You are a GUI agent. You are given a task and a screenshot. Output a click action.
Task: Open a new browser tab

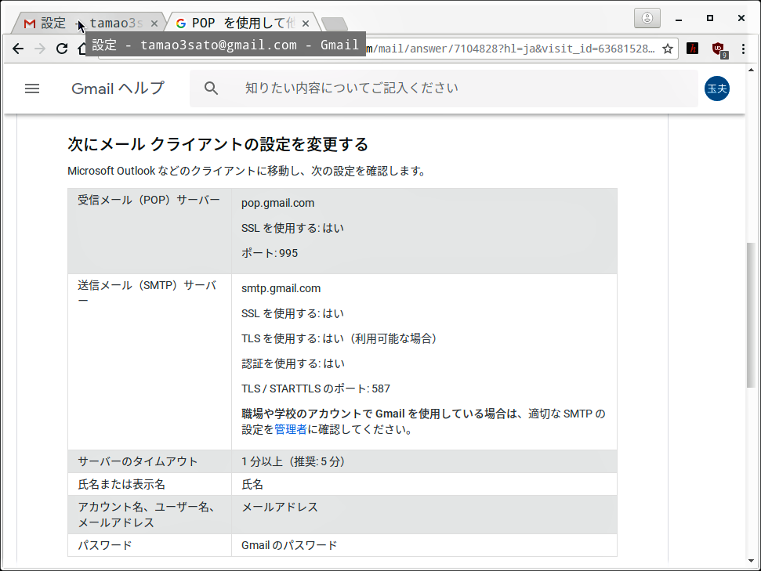335,23
